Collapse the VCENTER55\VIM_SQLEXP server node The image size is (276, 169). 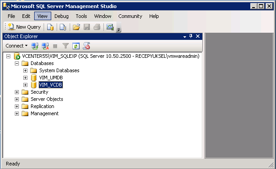tap(8, 56)
